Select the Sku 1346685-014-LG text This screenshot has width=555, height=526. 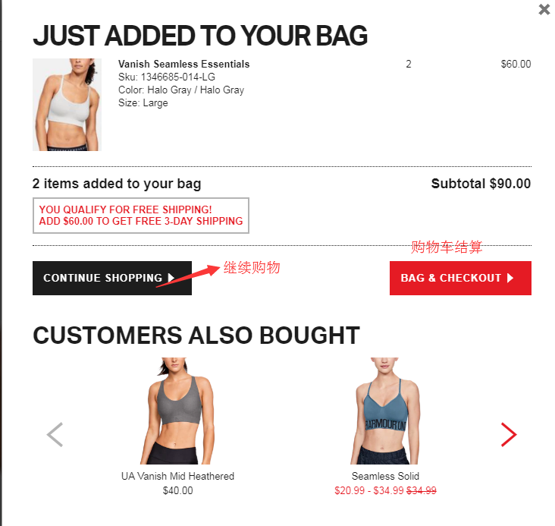click(167, 77)
